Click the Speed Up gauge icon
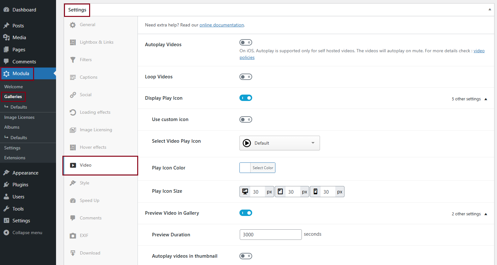 point(73,201)
